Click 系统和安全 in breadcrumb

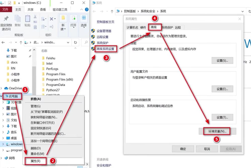(x=148, y=11)
